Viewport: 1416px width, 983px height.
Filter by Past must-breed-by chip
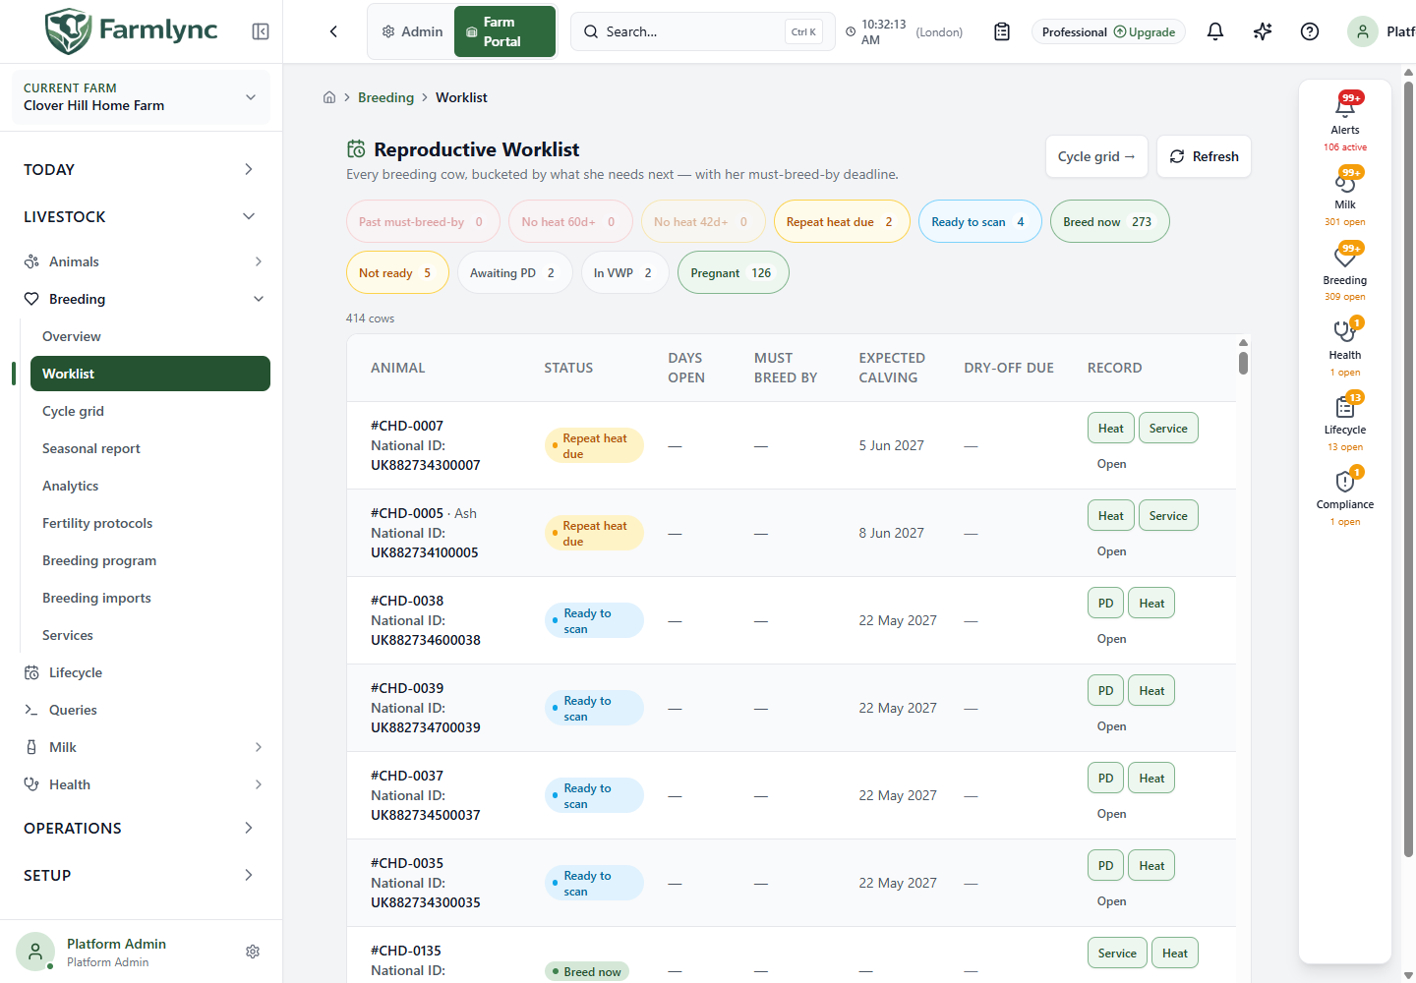click(x=423, y=222)
